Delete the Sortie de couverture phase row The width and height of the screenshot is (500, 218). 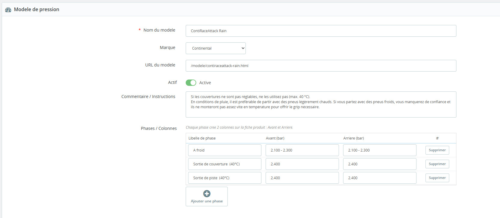point(437,164)
